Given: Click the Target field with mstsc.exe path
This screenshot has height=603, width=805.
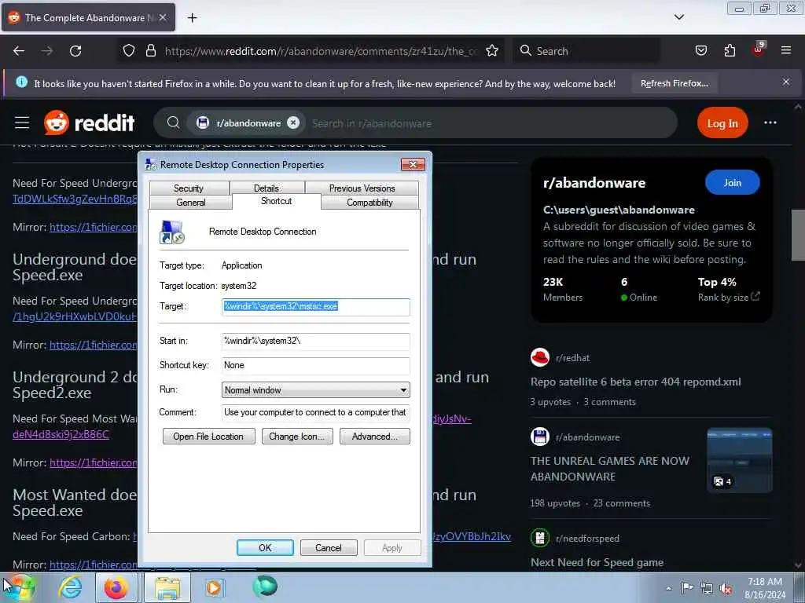Looking at the screenshot, I should 316,307.
